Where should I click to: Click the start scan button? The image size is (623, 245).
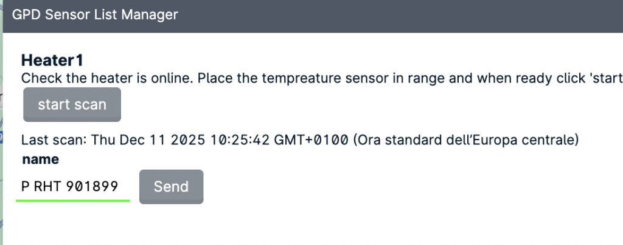(72, 104)
